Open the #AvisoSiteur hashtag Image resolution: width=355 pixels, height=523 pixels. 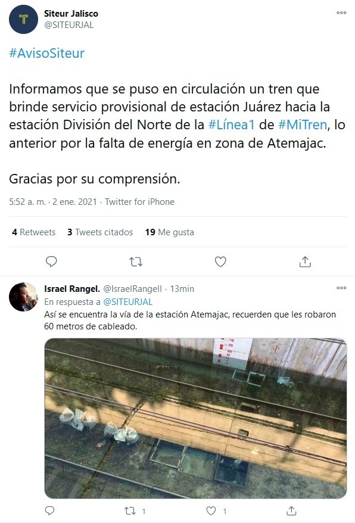coord(46,53)
